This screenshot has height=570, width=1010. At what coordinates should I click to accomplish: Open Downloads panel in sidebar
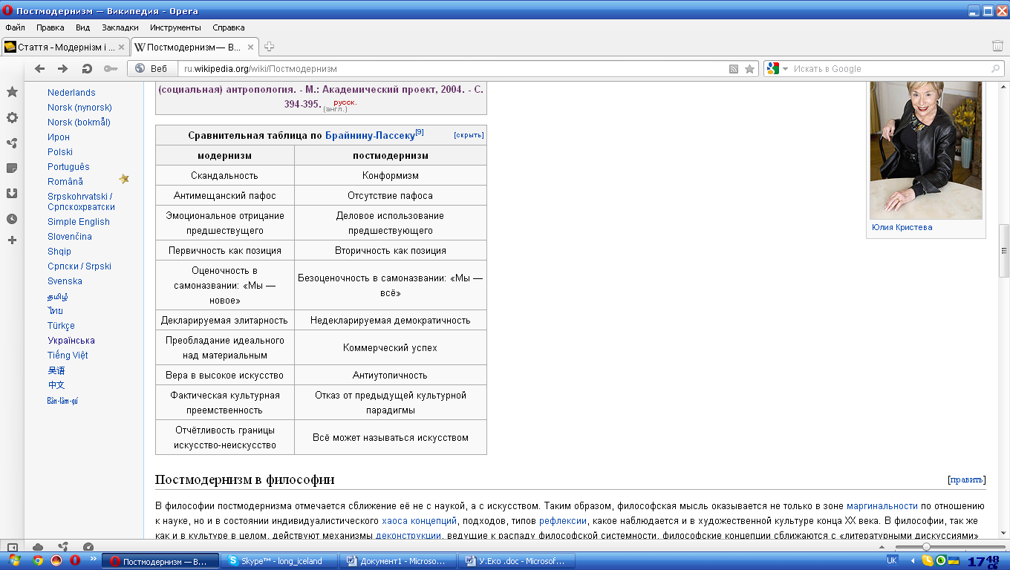(12, 193)
